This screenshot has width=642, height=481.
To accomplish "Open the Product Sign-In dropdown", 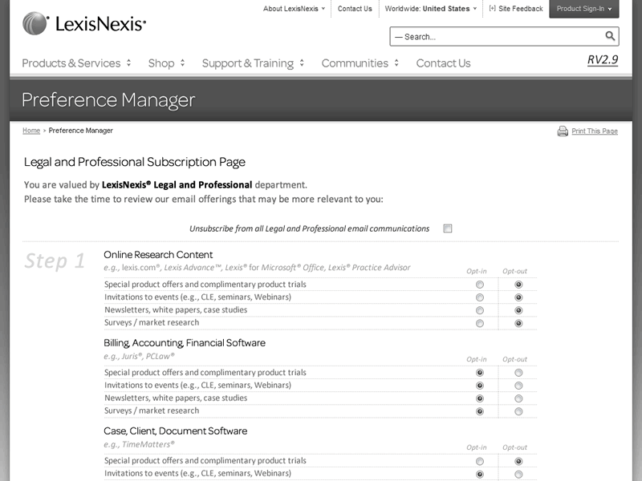I will coord(584,9).
